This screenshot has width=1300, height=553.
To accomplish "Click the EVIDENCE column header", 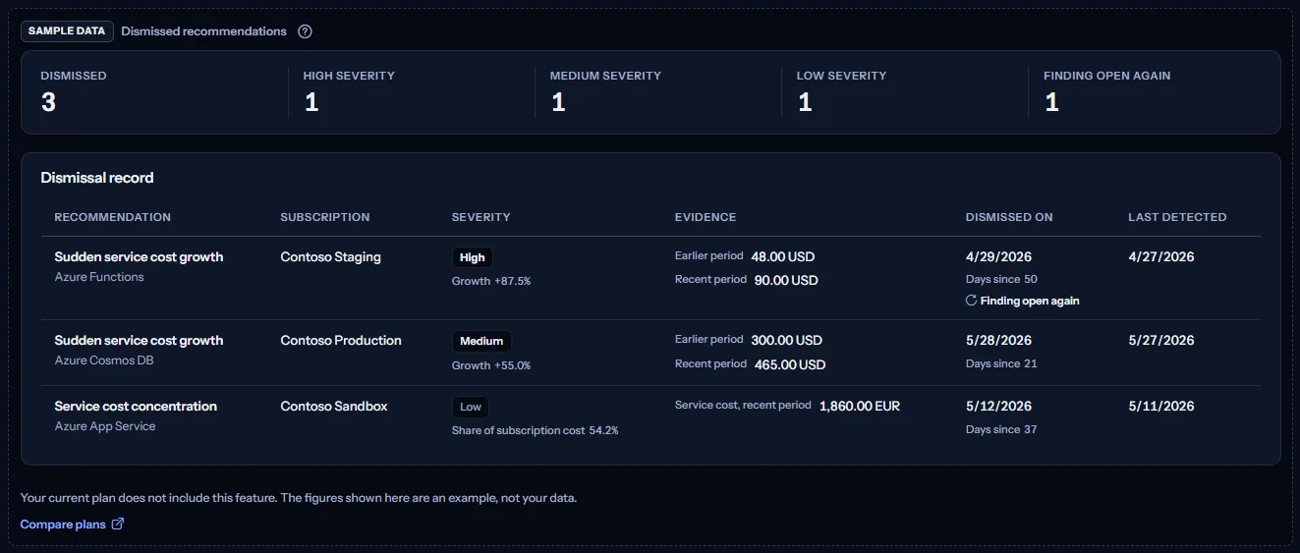I will click(x=706, y=217).
